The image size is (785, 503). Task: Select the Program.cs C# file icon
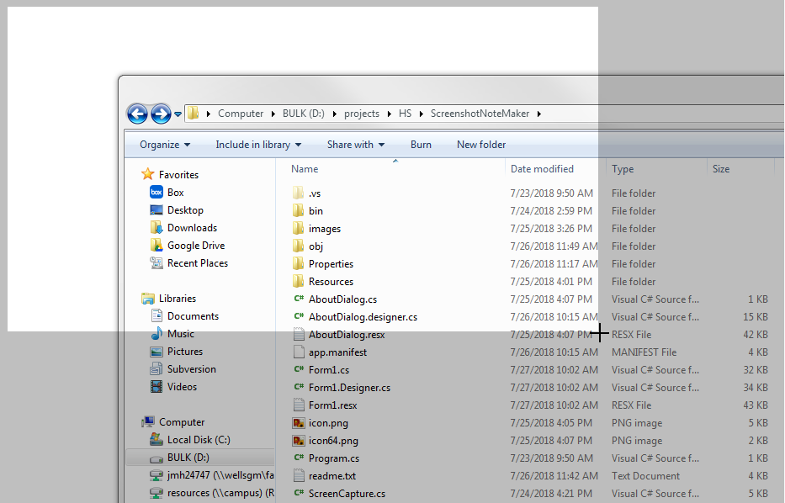(299, 458)
